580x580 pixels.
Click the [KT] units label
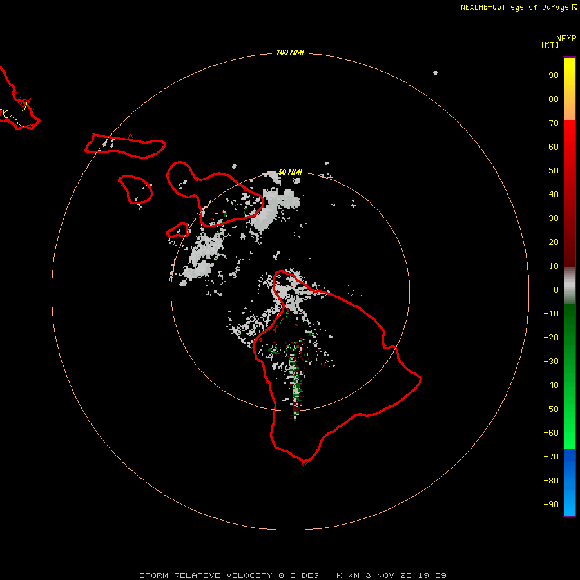[550, 44]
